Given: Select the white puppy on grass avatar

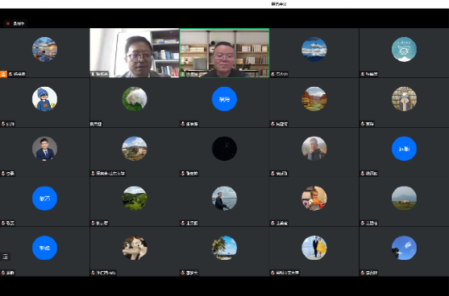Looking at the screenshot, I should 135,99.
